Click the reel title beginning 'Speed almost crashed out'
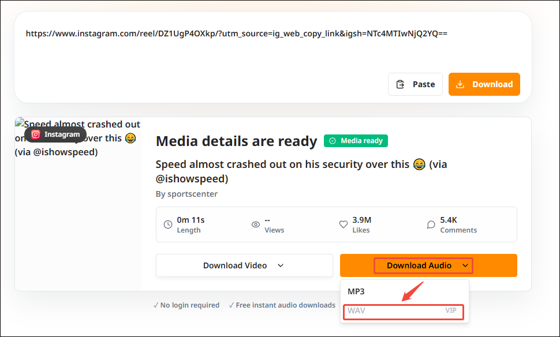 tap(301, 171)
